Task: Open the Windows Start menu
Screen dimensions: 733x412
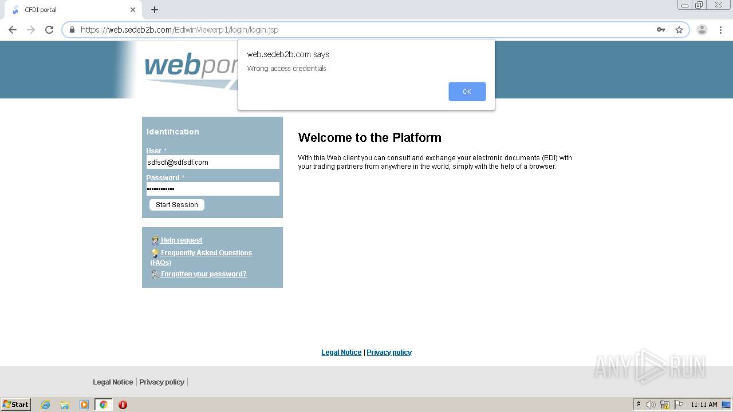Action: pyautogui.click(x=16, y=405)
